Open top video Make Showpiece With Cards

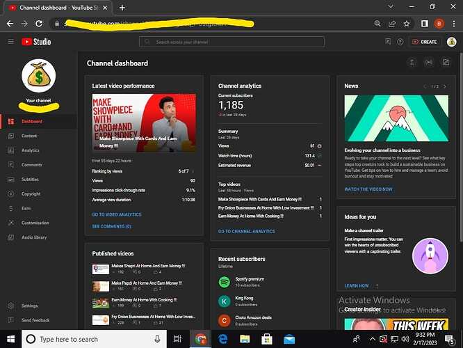pyautogui.click(x=260, y=199)
